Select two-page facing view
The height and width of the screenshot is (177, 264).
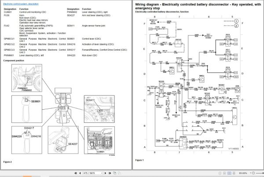229,173
